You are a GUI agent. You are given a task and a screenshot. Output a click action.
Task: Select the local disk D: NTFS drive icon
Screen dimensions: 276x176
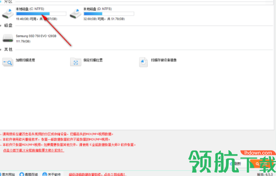pos(76,14)
